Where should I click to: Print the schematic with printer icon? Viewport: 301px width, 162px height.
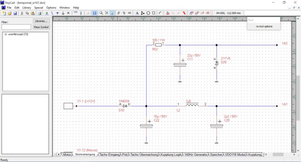(40, 13)
